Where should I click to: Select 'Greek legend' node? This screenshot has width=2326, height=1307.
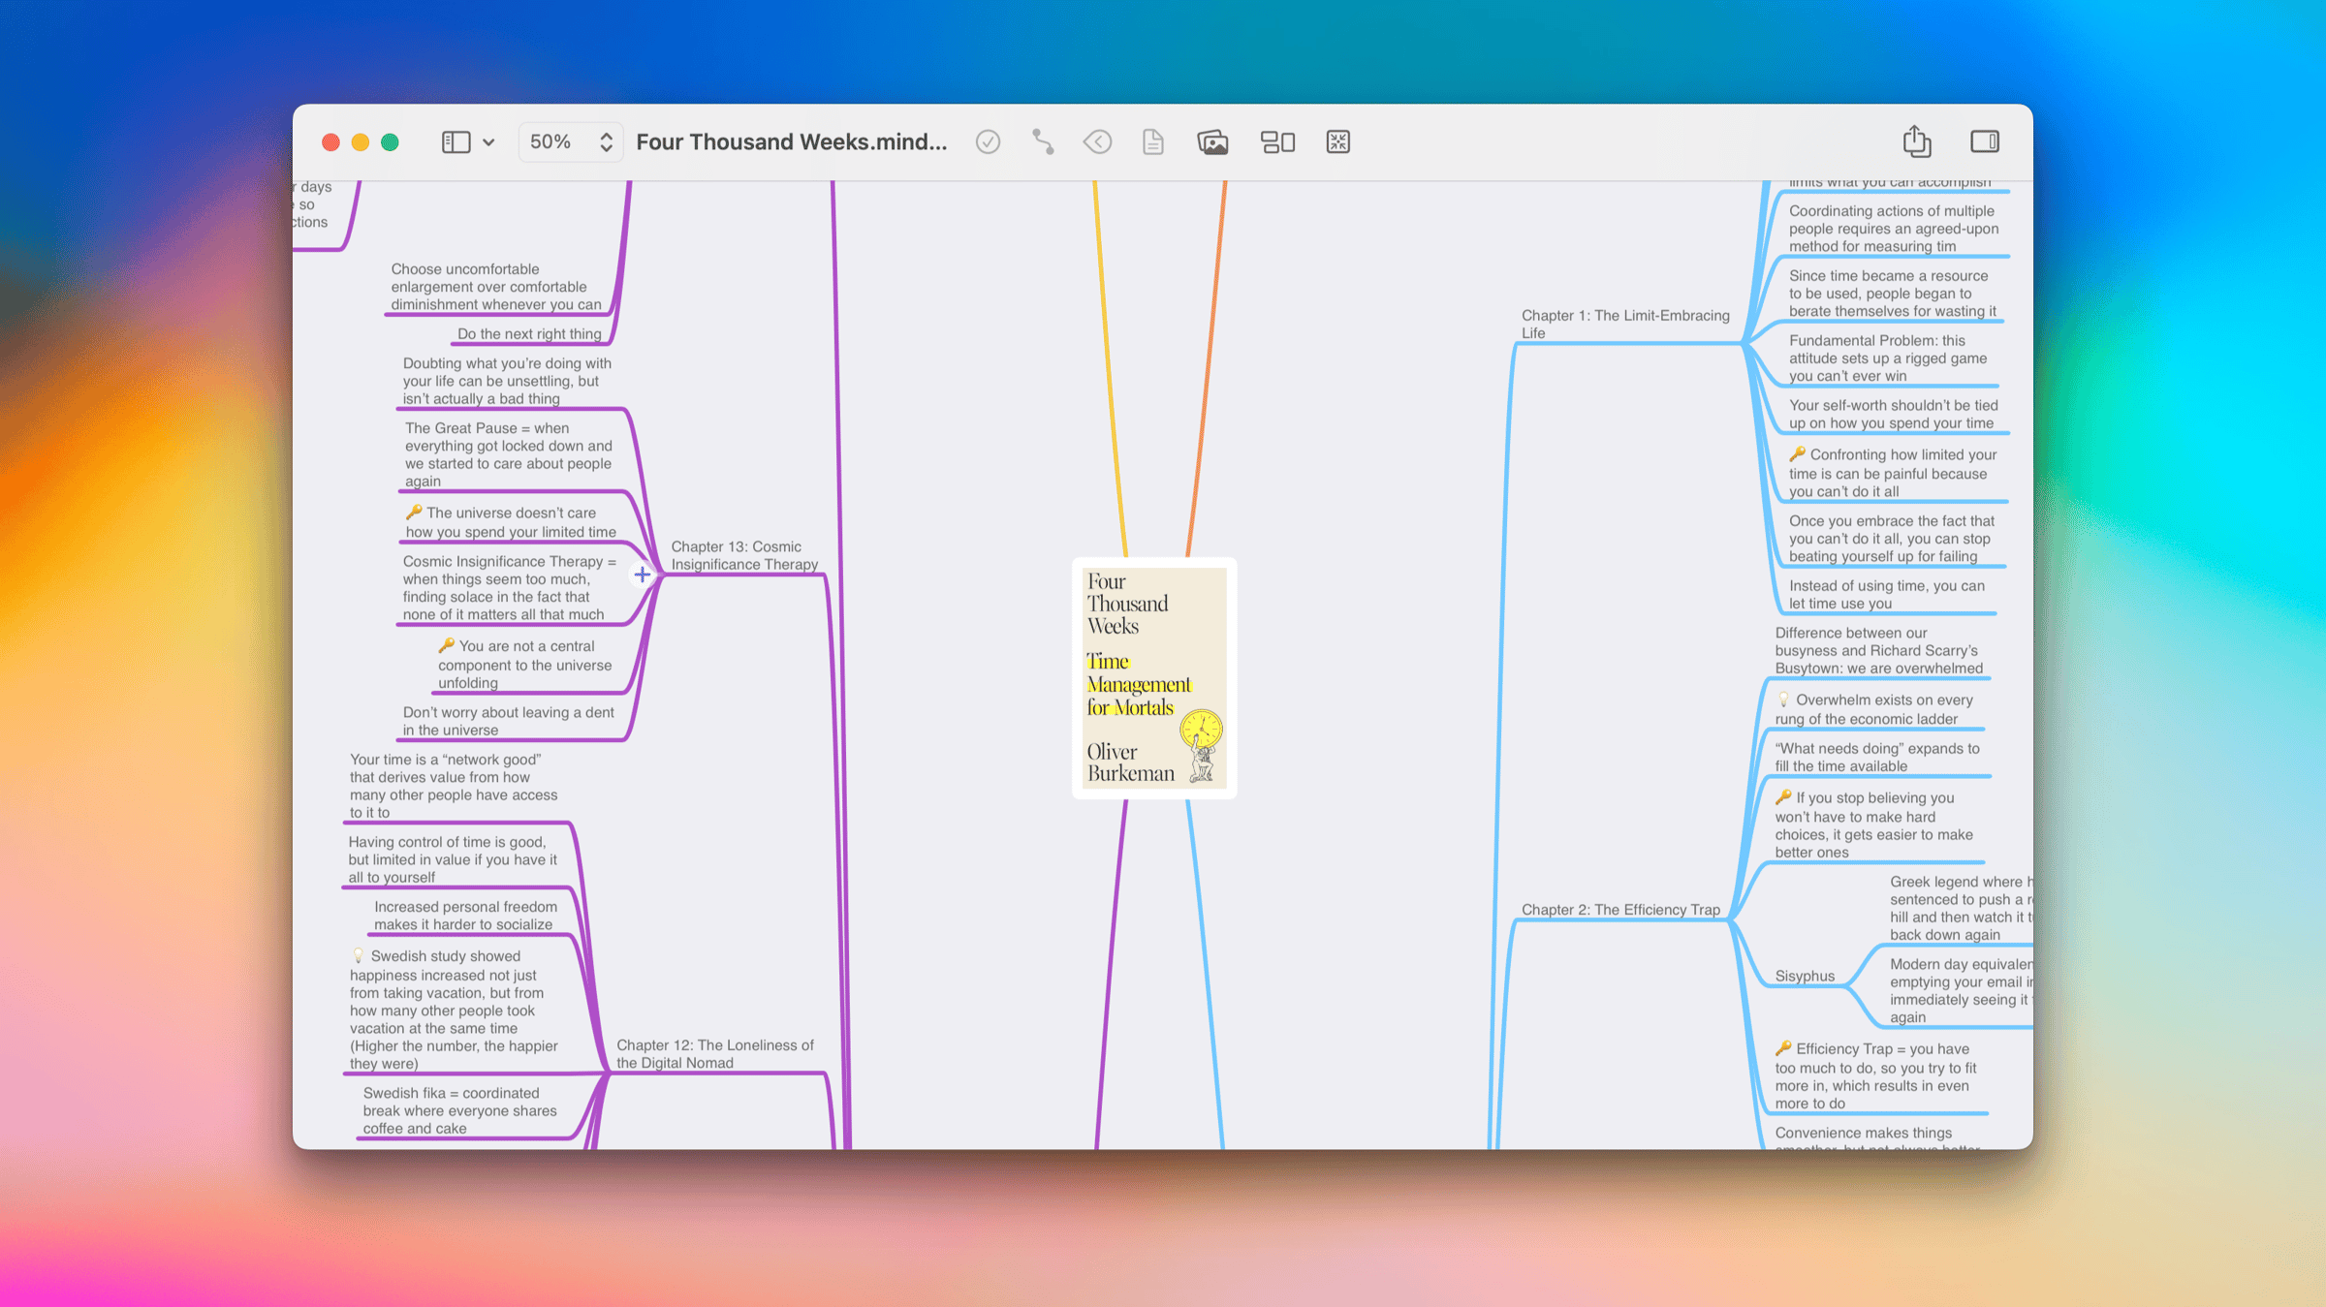pyautogui.click(x=1961, y=908)
